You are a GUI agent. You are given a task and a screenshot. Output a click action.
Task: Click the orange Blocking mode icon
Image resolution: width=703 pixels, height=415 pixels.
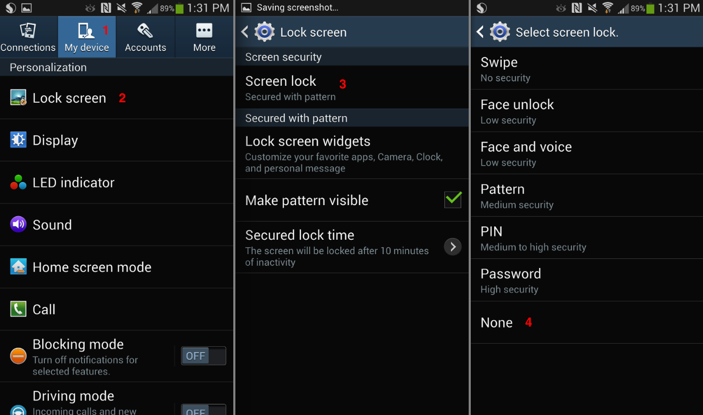coord(18,356)
